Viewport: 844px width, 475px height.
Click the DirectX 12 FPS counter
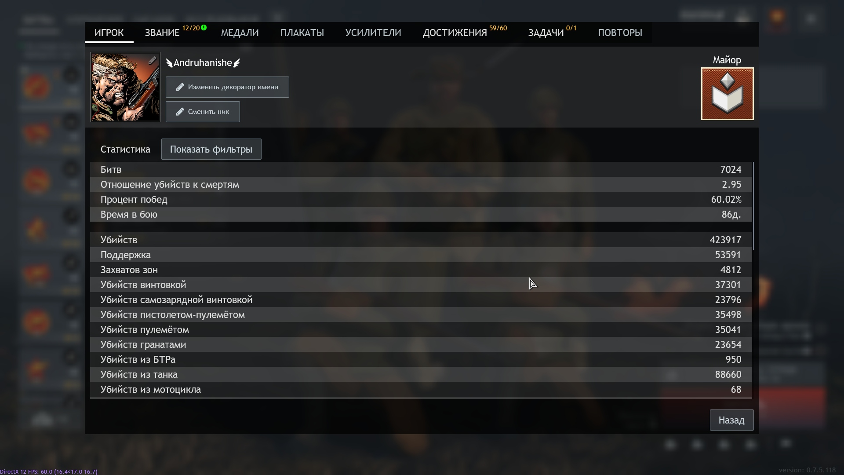point(49,471)
